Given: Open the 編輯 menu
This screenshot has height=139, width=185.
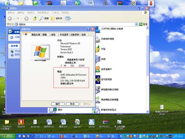Looking at the screenshot, I should 21,13.
